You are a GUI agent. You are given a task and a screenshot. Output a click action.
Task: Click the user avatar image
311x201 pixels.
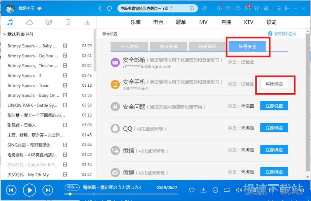pyautogui.click(x=10, y=9)
